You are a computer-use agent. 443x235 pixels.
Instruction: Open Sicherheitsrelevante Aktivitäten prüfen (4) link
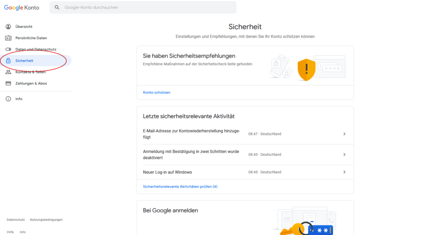(180, 187)
